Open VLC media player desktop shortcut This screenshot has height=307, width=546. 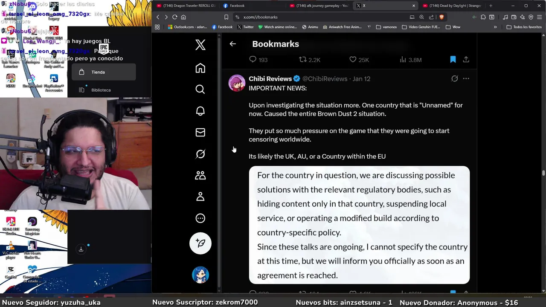[11, 250]
